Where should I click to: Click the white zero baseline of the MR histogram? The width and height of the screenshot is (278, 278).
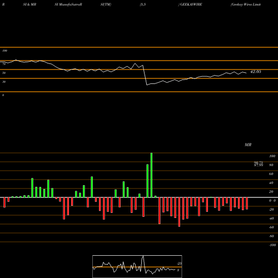click(x=139, y=197)
